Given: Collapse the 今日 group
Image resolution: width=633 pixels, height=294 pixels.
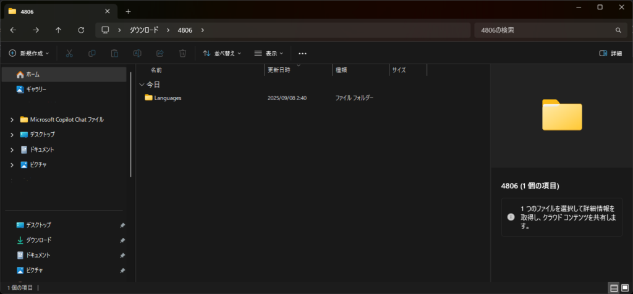Looking at the screenshot, I should pyautogui.click(x=142, y=85).
